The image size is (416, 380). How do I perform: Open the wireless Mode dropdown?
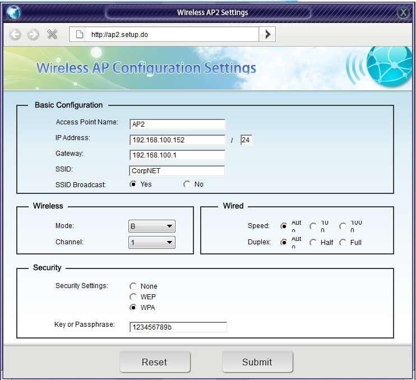click(x=152, y=226)
